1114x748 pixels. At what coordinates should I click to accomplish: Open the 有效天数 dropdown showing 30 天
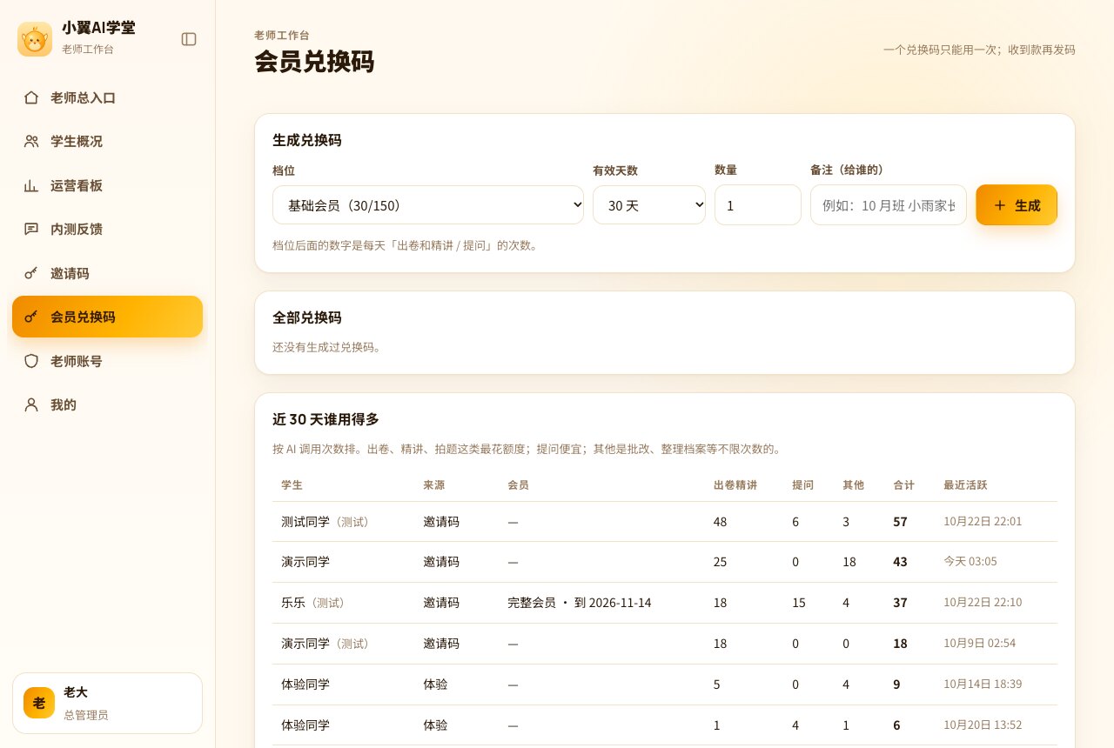coord(649,205)
